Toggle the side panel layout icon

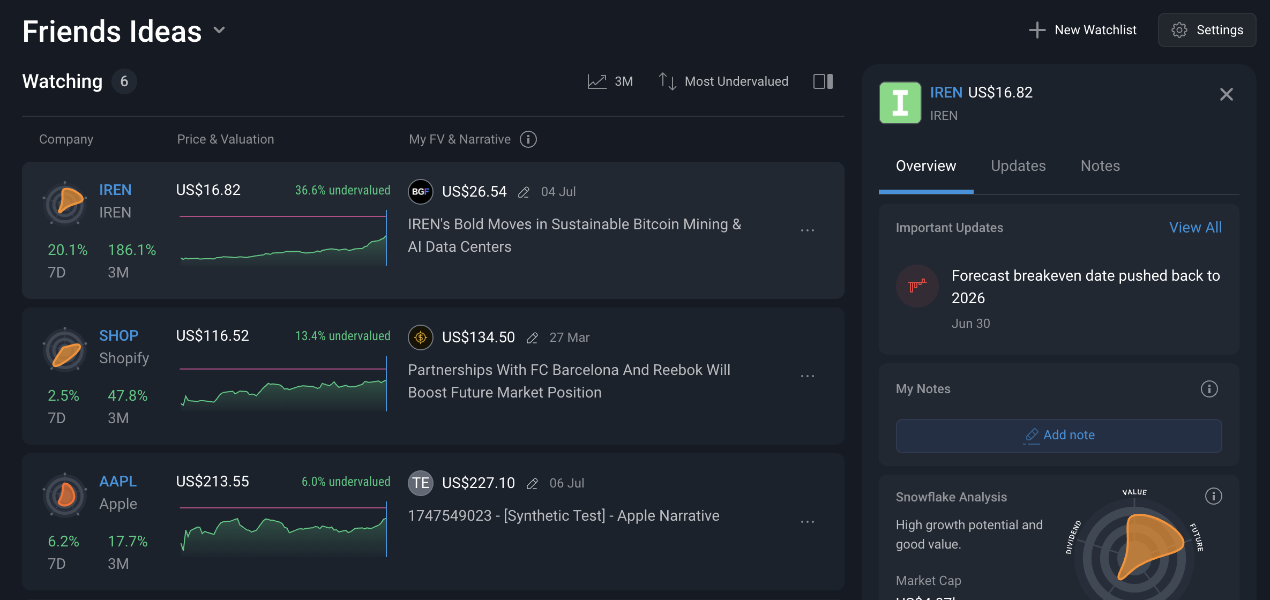click(x=823, y=81)
